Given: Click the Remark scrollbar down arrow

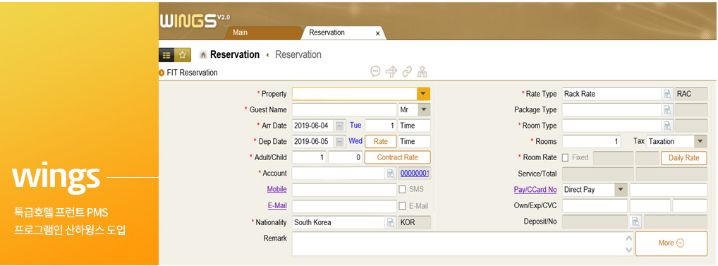Looking at the screenshot, I should [x=628, y=250].
